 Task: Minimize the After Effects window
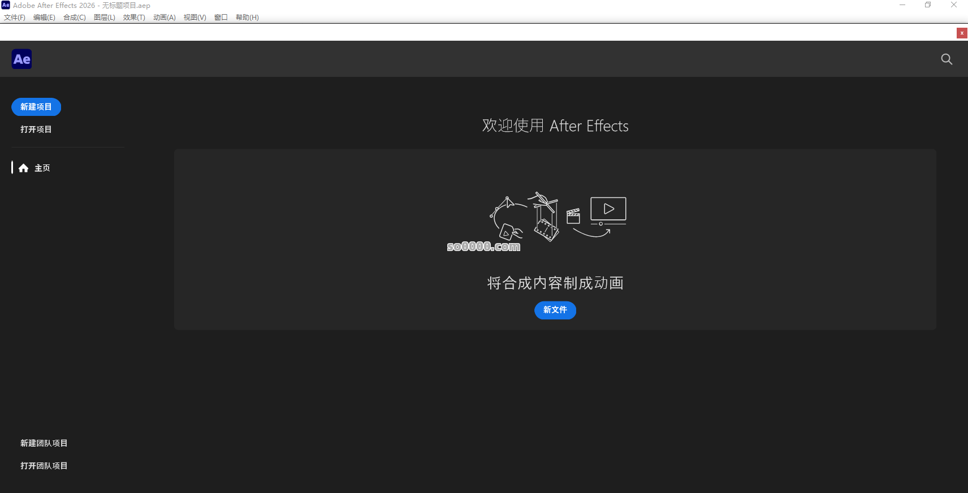pos(902,5)
